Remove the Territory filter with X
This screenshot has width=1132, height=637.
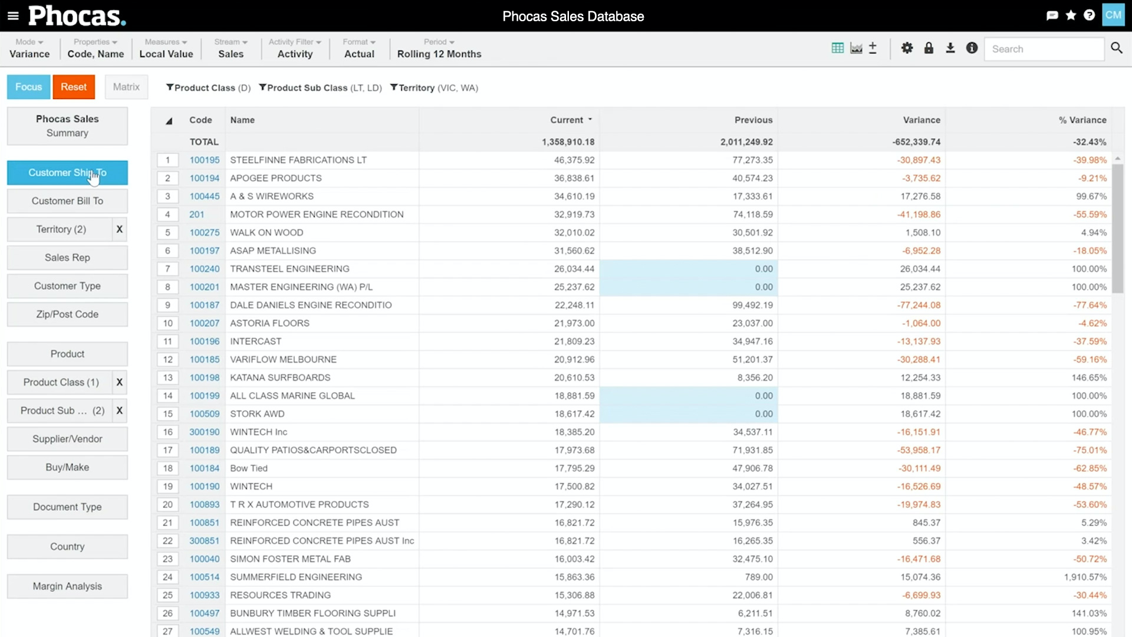point(120,229)
